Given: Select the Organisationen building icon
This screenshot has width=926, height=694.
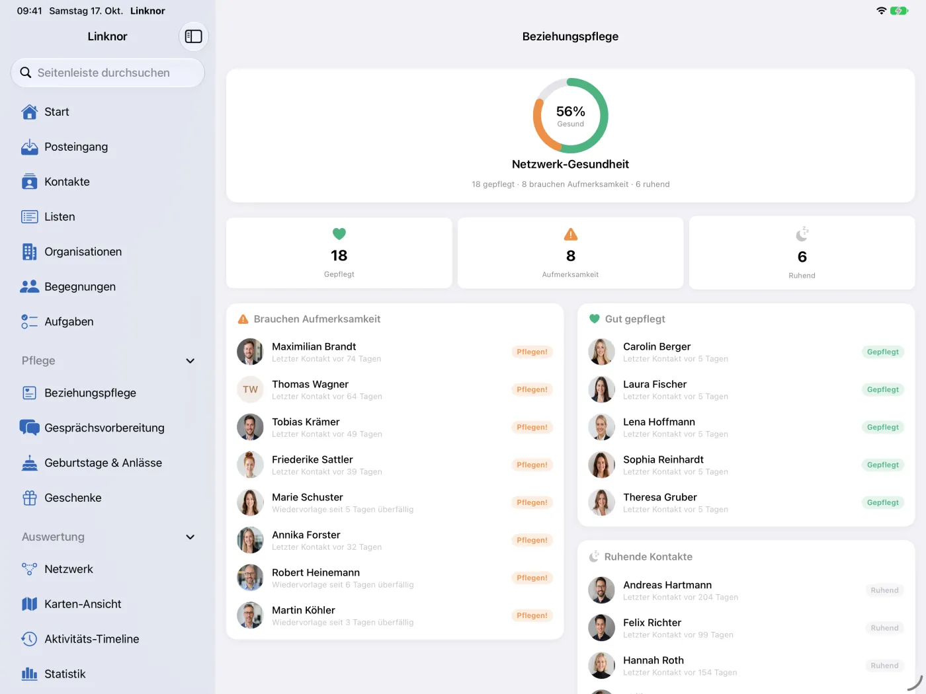Looking at the screenshot, I should click(x=30, y=252).
